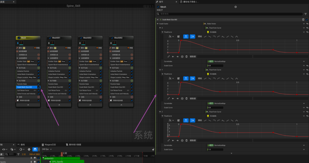
Task: Switch to the 细节 details tab
Action: pyautogui.click(x=161, y=2)
